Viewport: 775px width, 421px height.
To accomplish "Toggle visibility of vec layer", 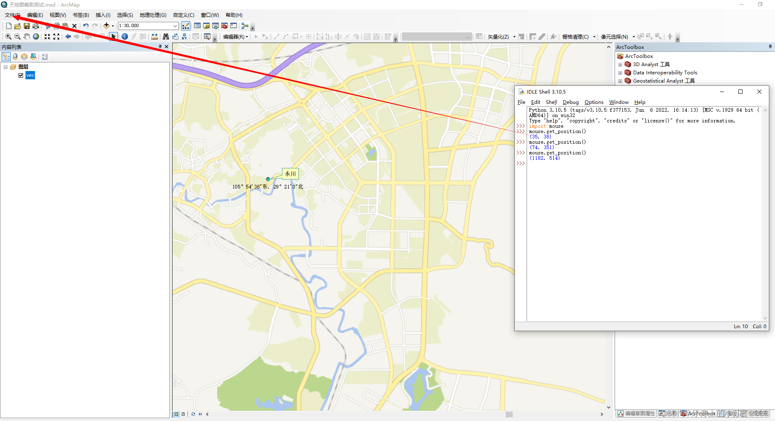I will pos(21,75).
